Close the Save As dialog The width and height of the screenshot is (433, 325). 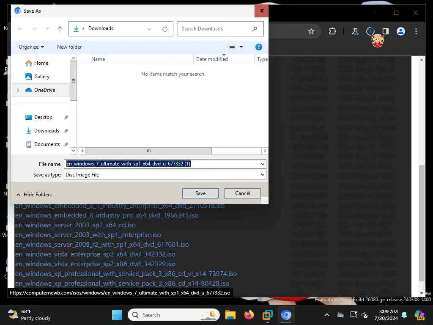261,11
